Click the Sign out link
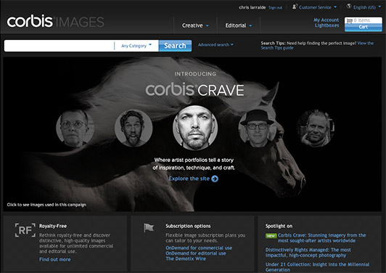The height and width of the screenshot is (273, 386). [275, 8]
